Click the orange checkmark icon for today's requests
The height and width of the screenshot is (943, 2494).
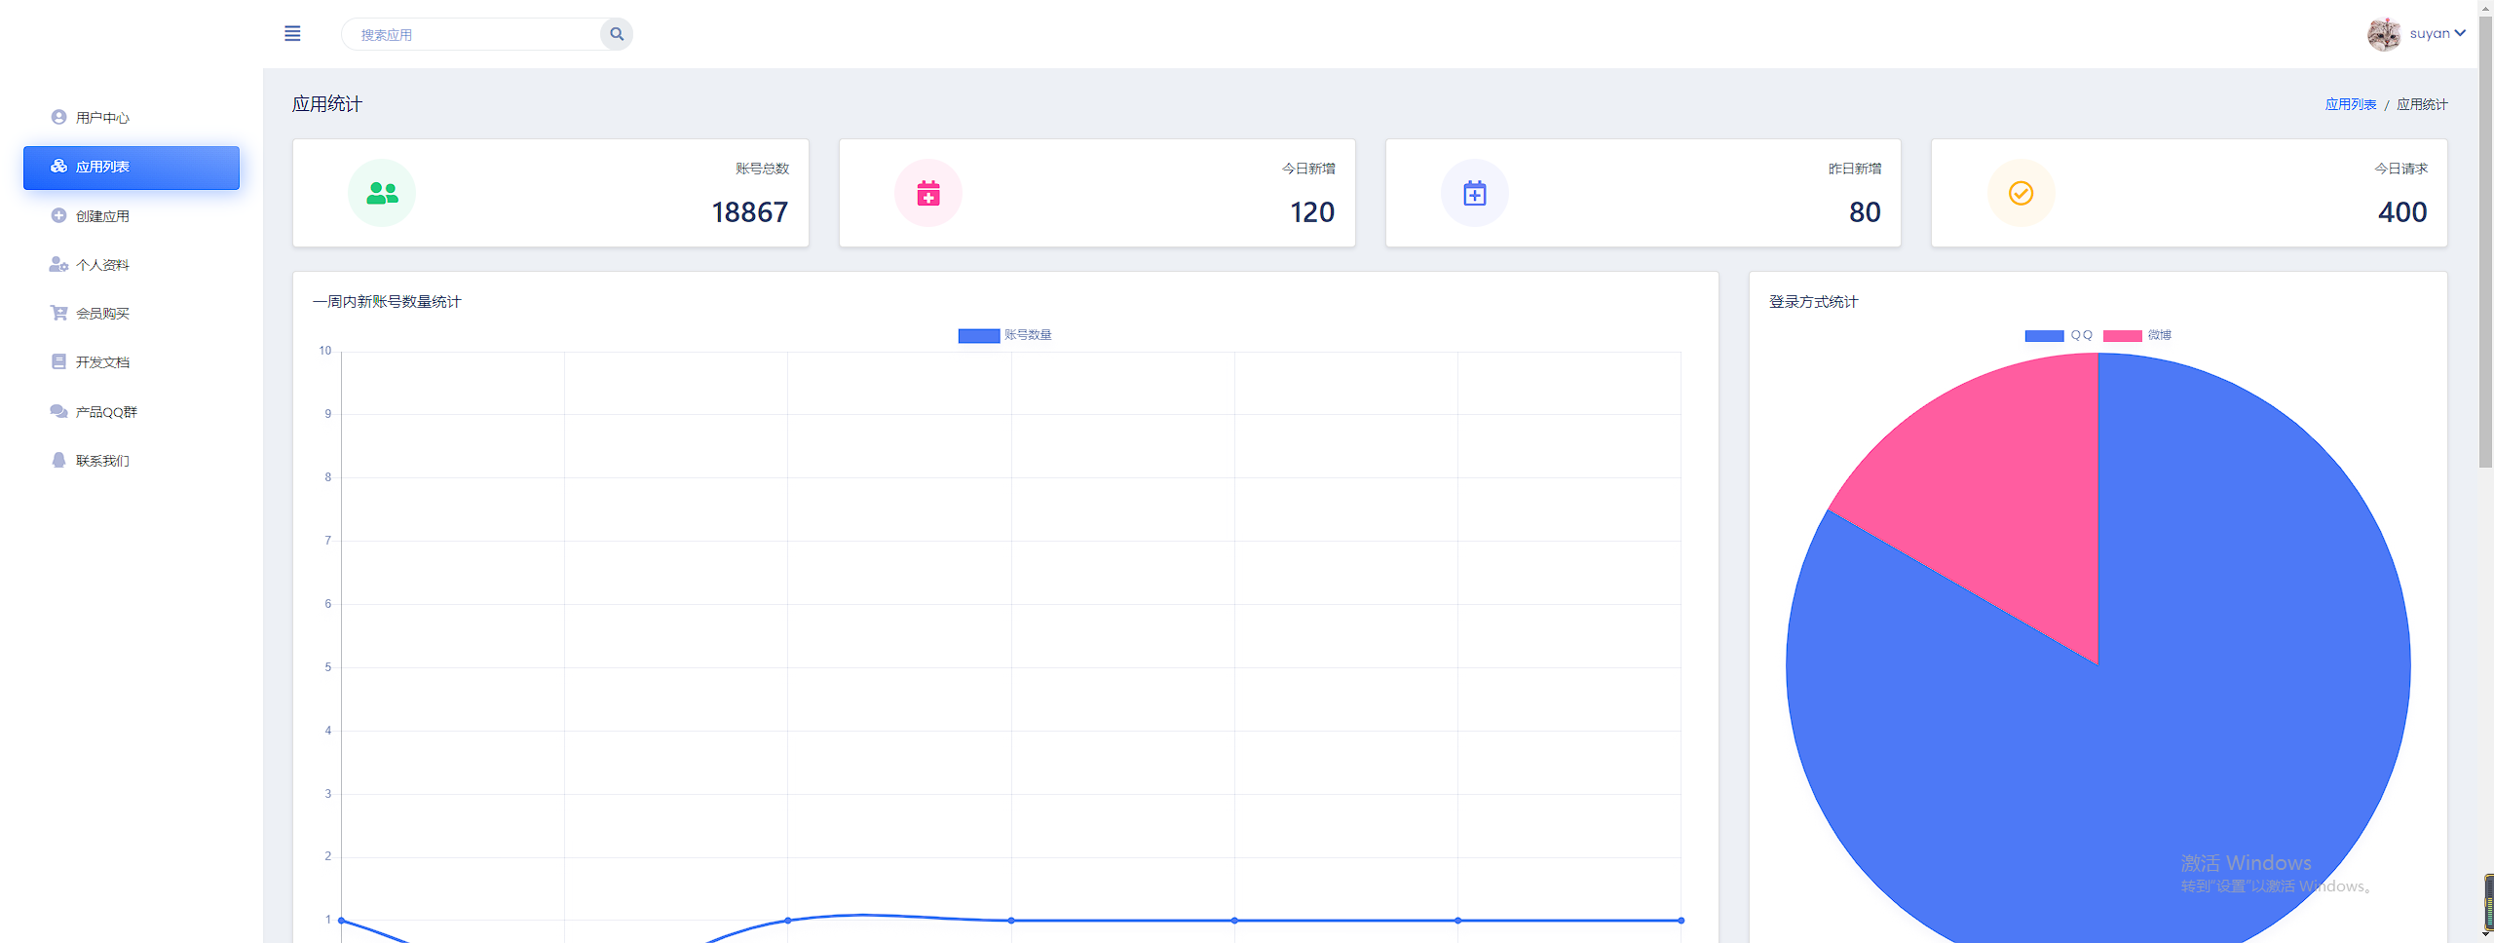tap(2022, 194)
